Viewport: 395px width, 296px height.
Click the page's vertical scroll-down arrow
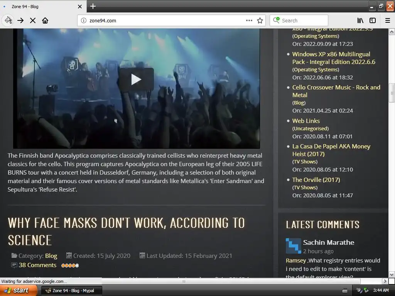(392, 274)
